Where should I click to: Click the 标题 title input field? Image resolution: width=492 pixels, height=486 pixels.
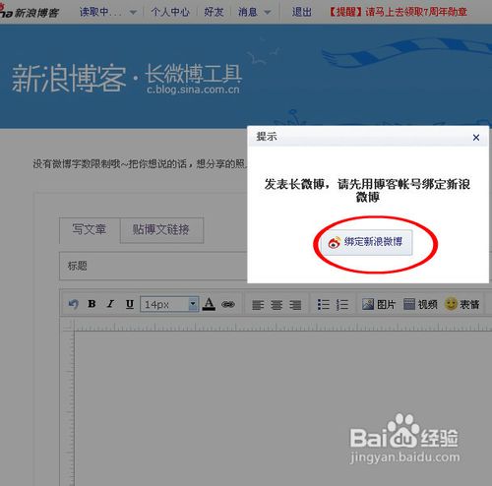tap(154, 266)
